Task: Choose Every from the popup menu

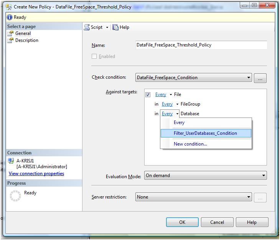Action: tap(206, 122)
